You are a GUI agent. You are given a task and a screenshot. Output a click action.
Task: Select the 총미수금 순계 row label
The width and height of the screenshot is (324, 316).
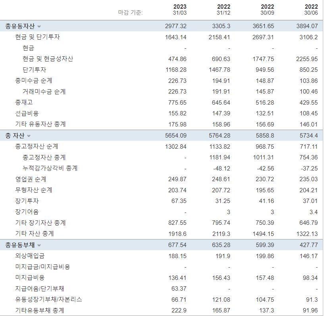point(34,80)
